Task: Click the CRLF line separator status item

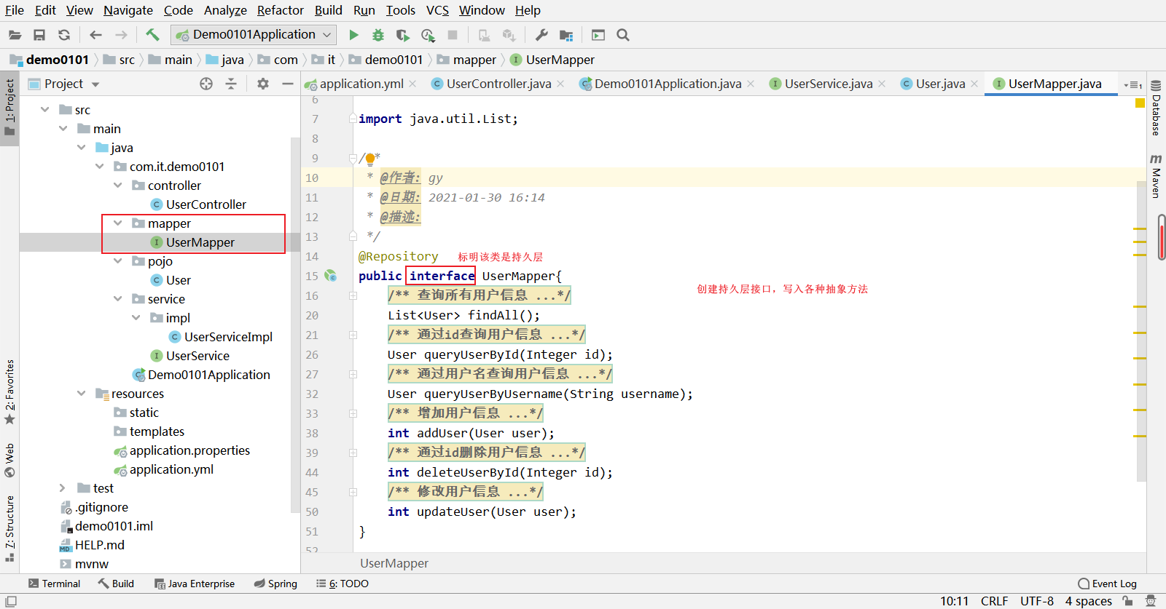Action: [995, 601]
